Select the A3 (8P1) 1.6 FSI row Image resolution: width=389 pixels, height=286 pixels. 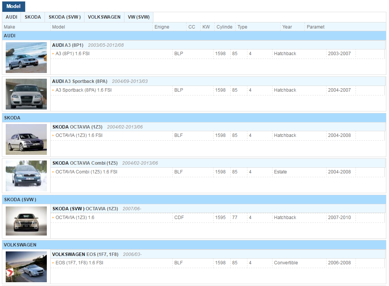click(x=218, y=54)
